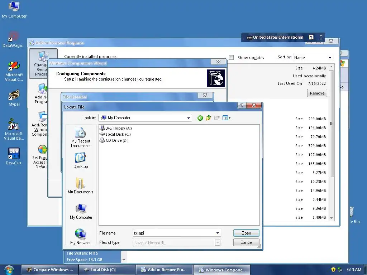Click Remove button in Add or Remove Programs
Screen dimensions: 367x275
[317, 93]
